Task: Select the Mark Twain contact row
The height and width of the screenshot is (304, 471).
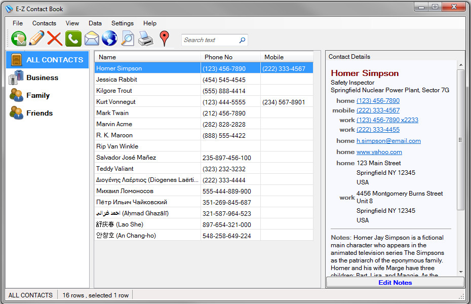Action: click(x=204, y=112)
